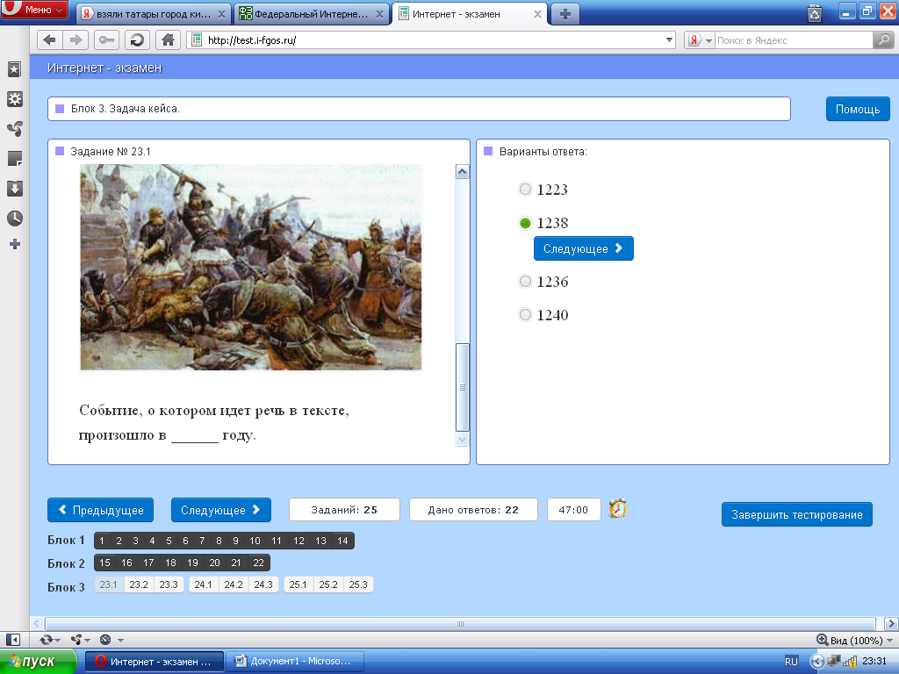Reload the page with the refresh icon
899x674 pixels.
pos(137,40)
